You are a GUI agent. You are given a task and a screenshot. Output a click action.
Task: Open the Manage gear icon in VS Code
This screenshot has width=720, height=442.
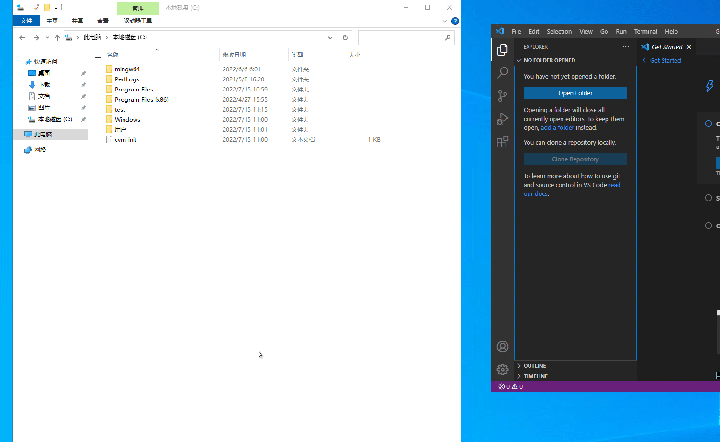point(503,370)
